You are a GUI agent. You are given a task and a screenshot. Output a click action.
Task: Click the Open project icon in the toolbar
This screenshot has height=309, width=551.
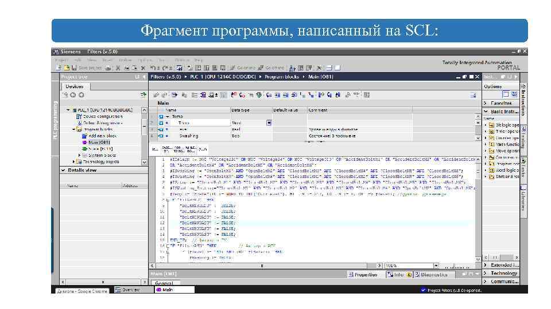click(67, 68)
